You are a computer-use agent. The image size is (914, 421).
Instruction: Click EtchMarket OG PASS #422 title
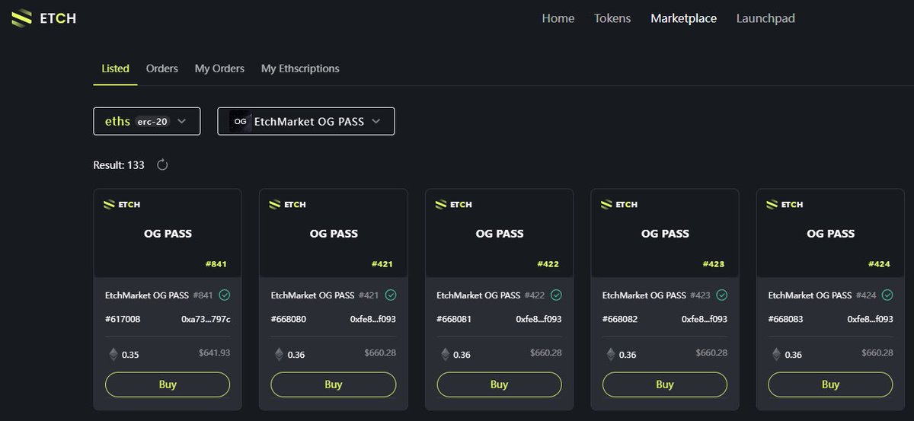pos(491,295)
